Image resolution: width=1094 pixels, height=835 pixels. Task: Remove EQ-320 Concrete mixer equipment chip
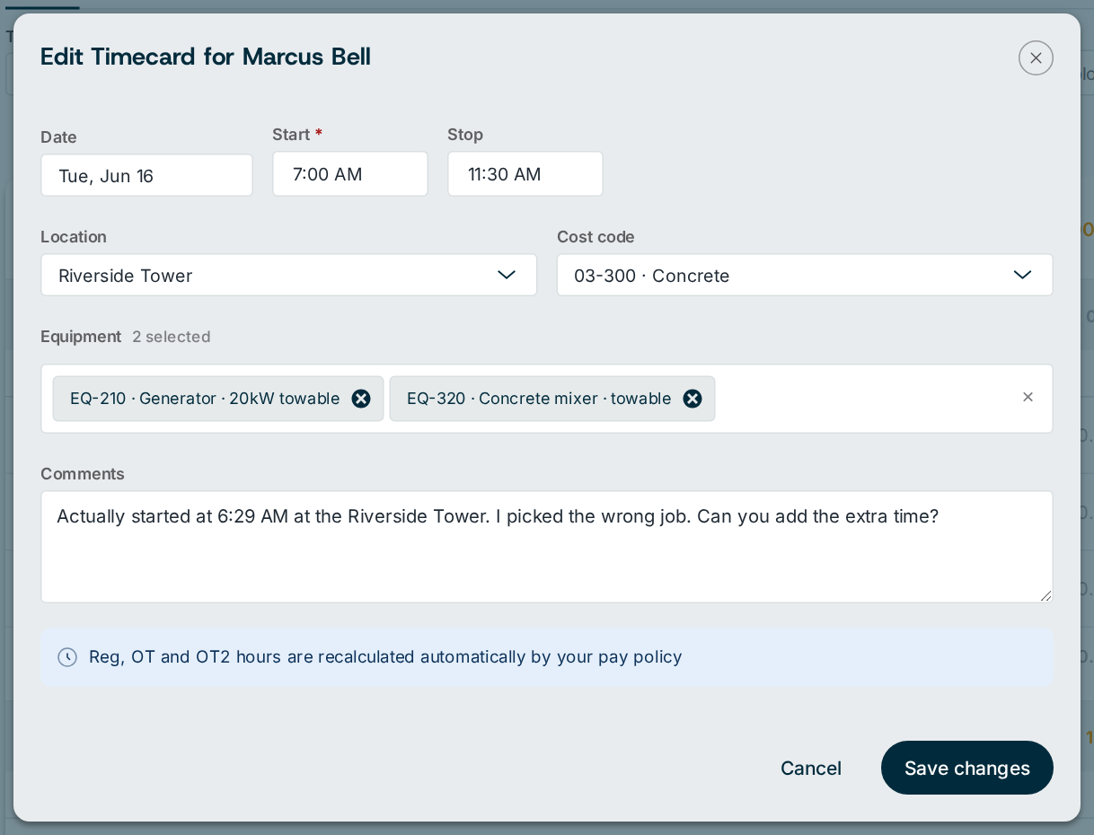point(693,399)
